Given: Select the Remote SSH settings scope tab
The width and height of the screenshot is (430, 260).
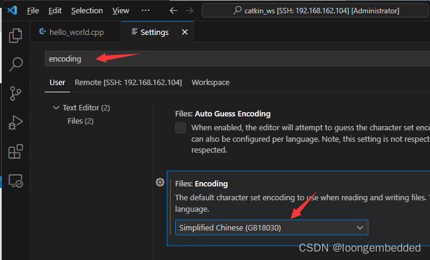Looking at the screenshot, I should tap(128, 83).
